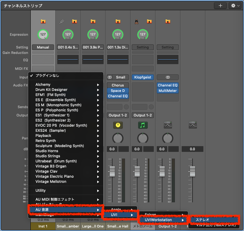Click the stereo format button on Output channel
This screenshot has width=244, height=231.
[x=168, y=77]
